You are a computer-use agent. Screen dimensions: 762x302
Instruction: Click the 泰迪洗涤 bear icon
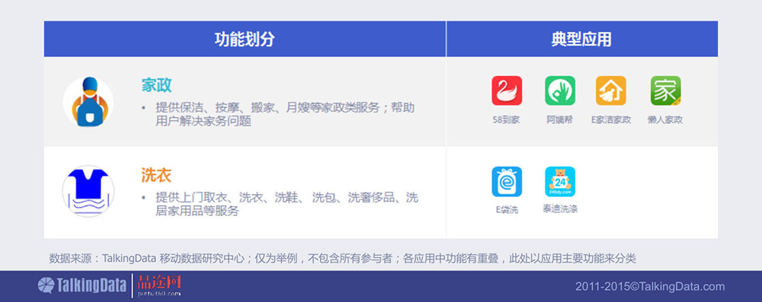560,182
